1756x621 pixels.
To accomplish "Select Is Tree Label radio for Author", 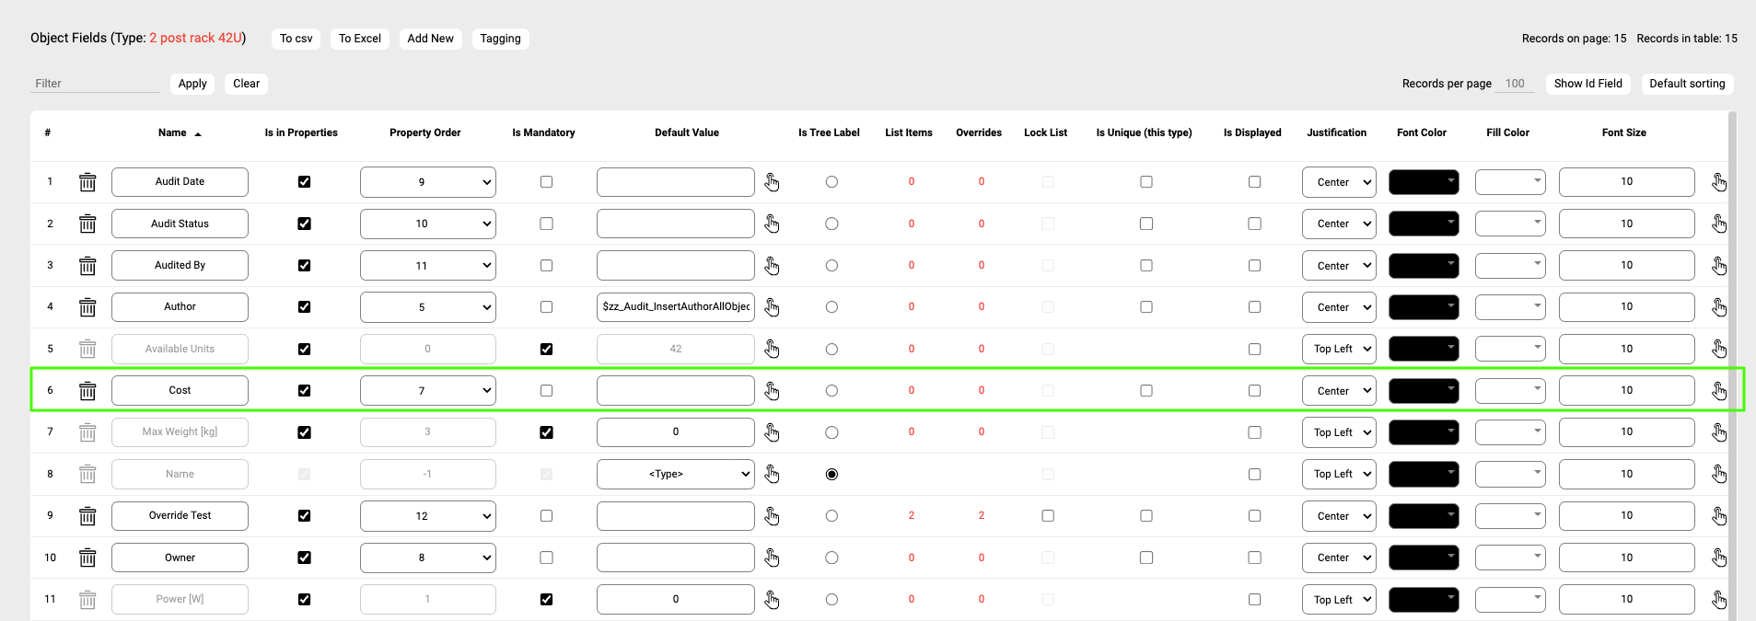I will click(x=831, y=307).
